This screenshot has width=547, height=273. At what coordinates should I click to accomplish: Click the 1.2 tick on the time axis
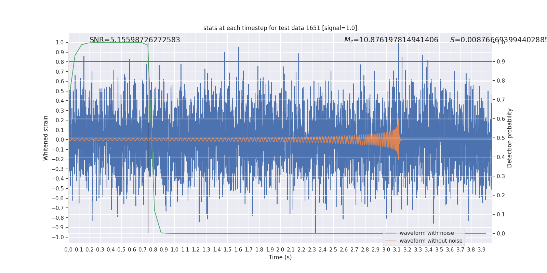[x=196, y=249]
